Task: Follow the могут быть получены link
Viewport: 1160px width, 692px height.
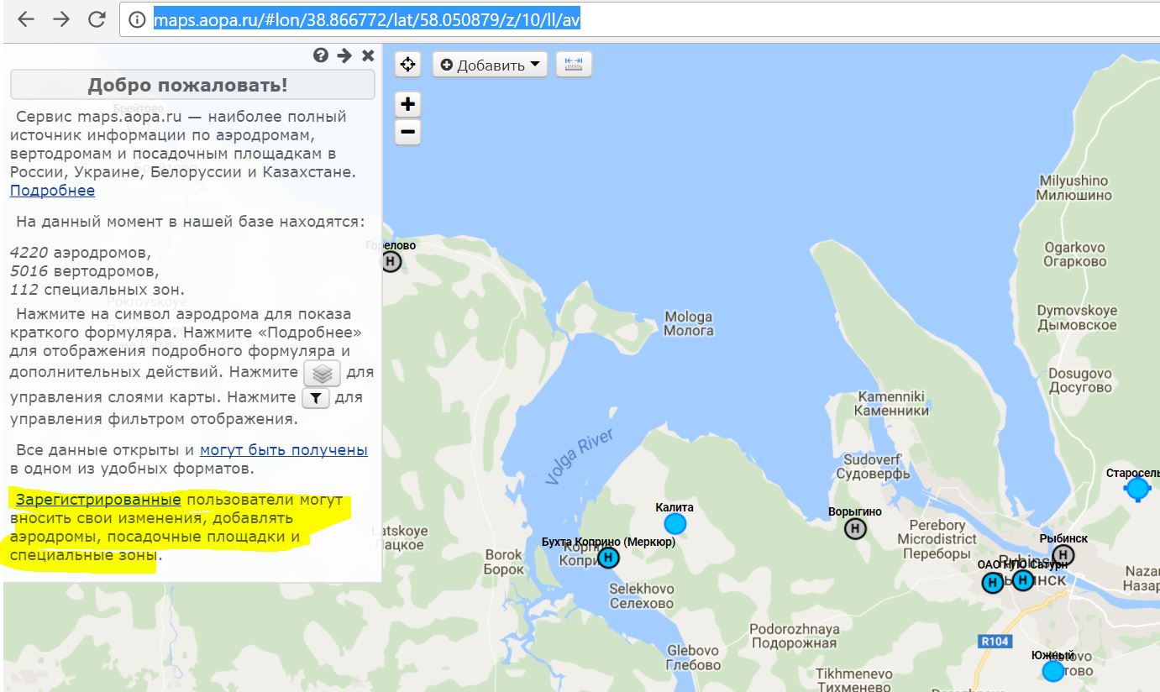Action: pyautogui.click(x=283, y=450)
